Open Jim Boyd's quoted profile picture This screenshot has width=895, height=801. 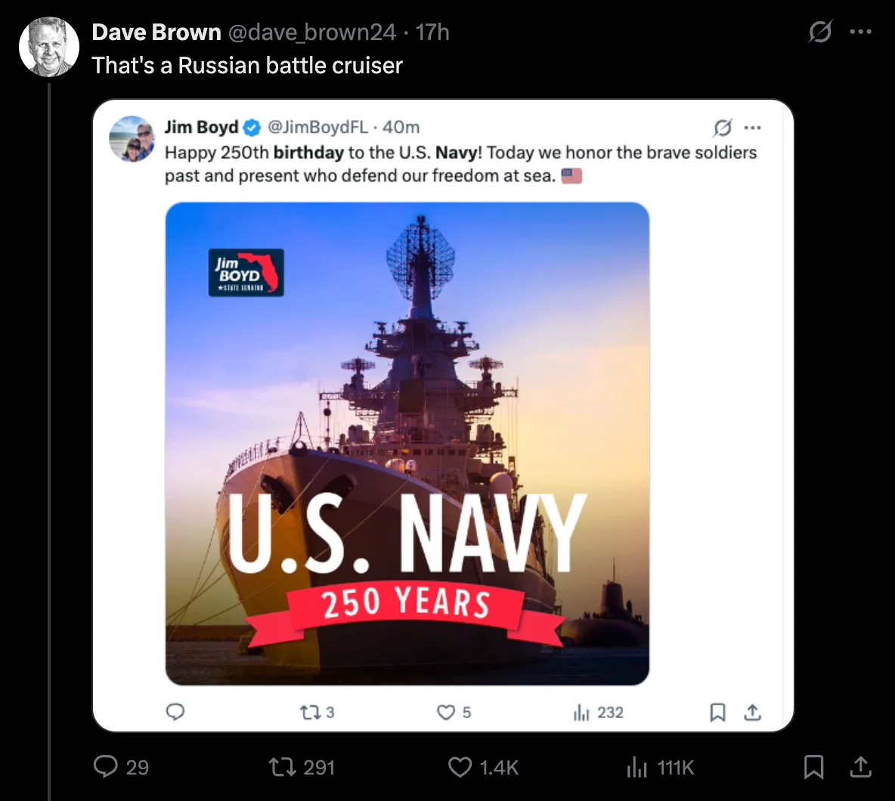pos(132,138)
